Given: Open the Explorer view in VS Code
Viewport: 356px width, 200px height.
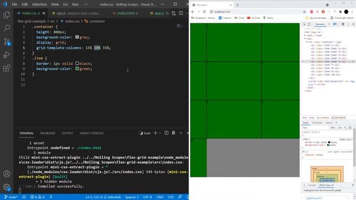Looking at the screenshot, I should click(x=7, y=15).
